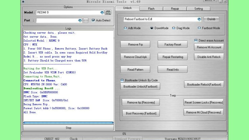Switch to the Unlock tab
The width and height of the screenshot is (249, 140).
(128, 8)
